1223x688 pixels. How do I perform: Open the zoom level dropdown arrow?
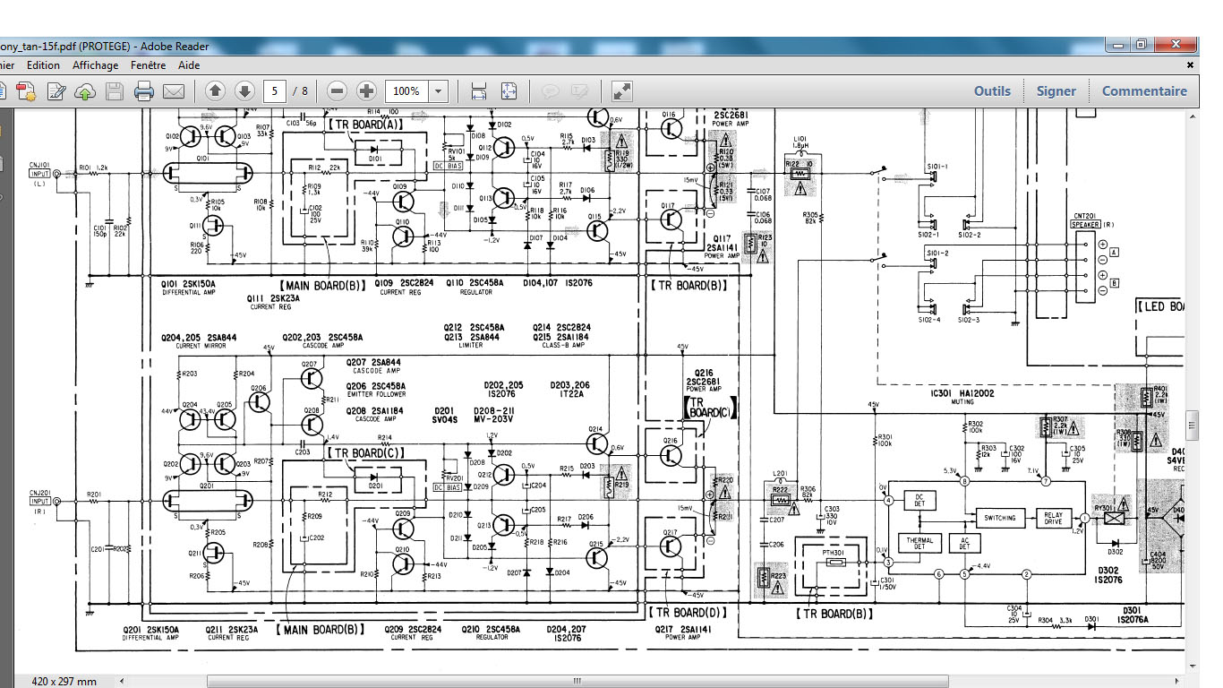(438, 90)
